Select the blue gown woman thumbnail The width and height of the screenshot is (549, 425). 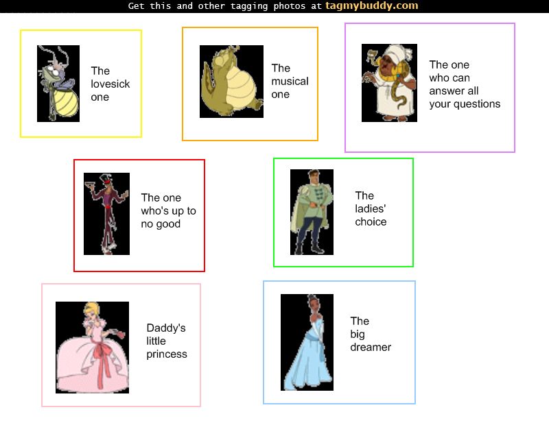[307, 342]
